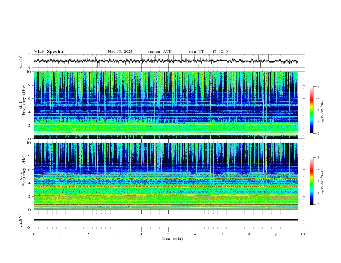
Task: Click the time axis tick label '2'
Action: coord(88,234)
